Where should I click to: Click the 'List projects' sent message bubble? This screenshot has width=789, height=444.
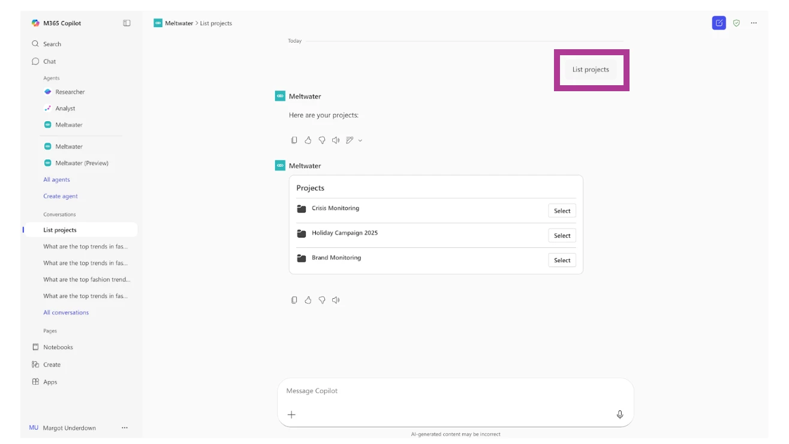(591, 70)
